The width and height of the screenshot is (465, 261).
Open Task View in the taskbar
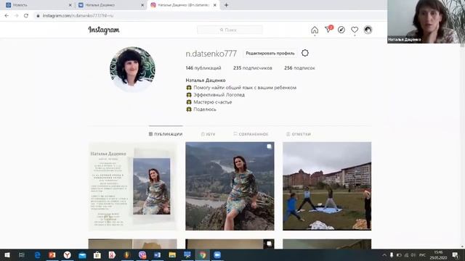click(x=21, y=254)
